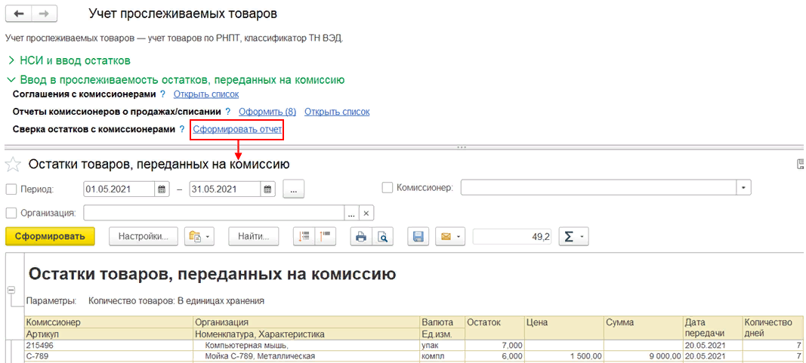Save report using the diskette icon

(x=417, y=237)
